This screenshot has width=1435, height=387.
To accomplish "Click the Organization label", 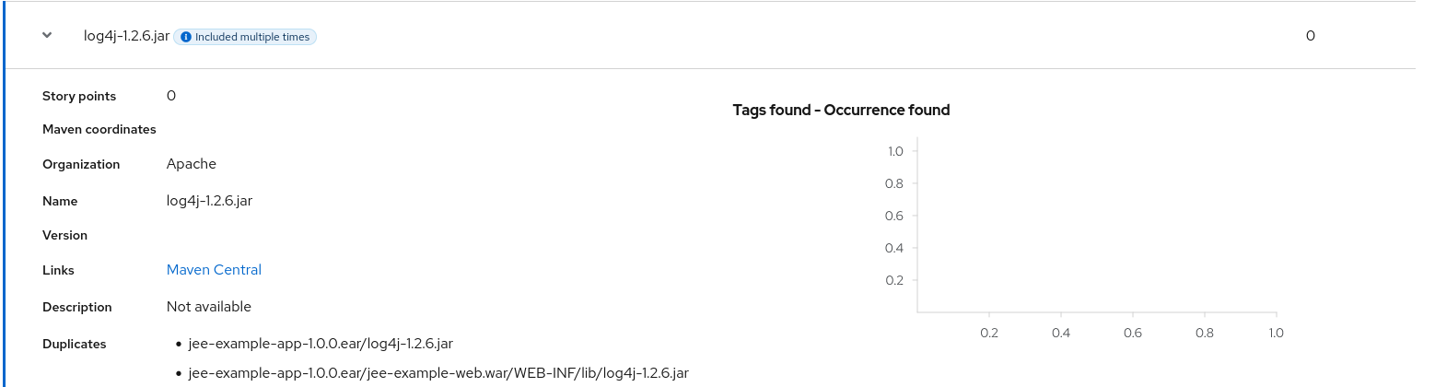I will [81, 164].
